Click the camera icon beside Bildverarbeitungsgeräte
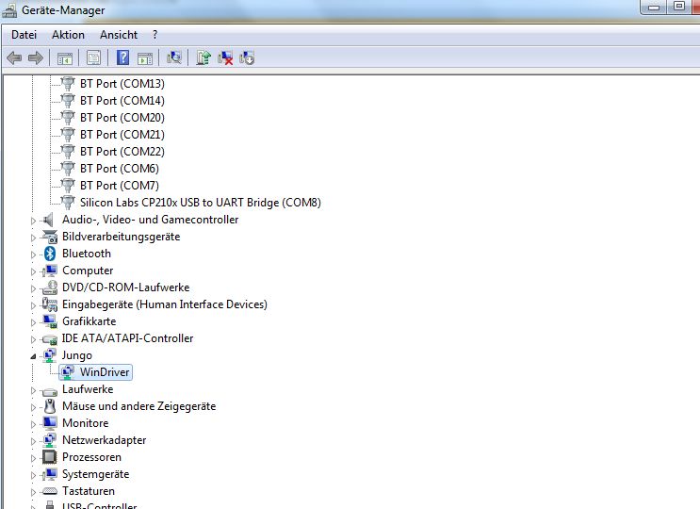This screenshot has width=700, height=509. pyautogui.click(x=50, y=237)
